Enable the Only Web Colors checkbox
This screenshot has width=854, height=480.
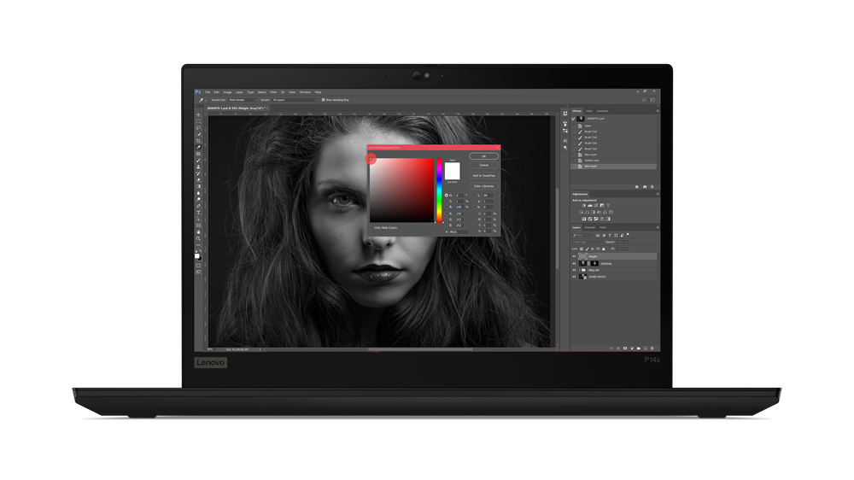[x=371, y=227]
